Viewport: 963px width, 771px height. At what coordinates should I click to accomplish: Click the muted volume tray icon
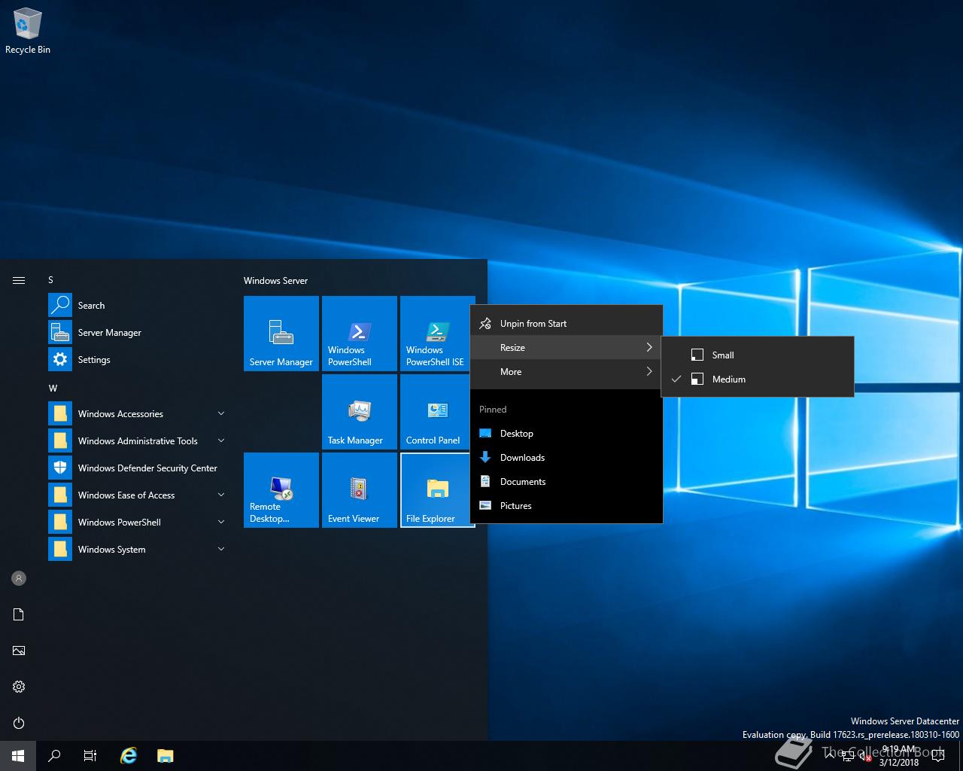(865, 757)
